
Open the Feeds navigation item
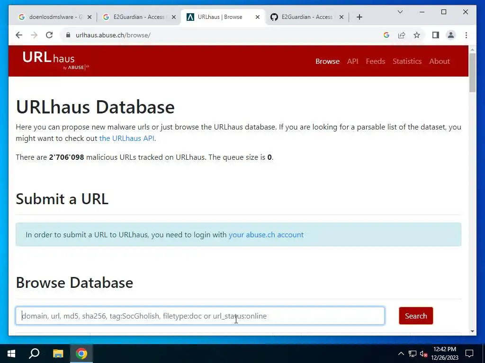375,61
